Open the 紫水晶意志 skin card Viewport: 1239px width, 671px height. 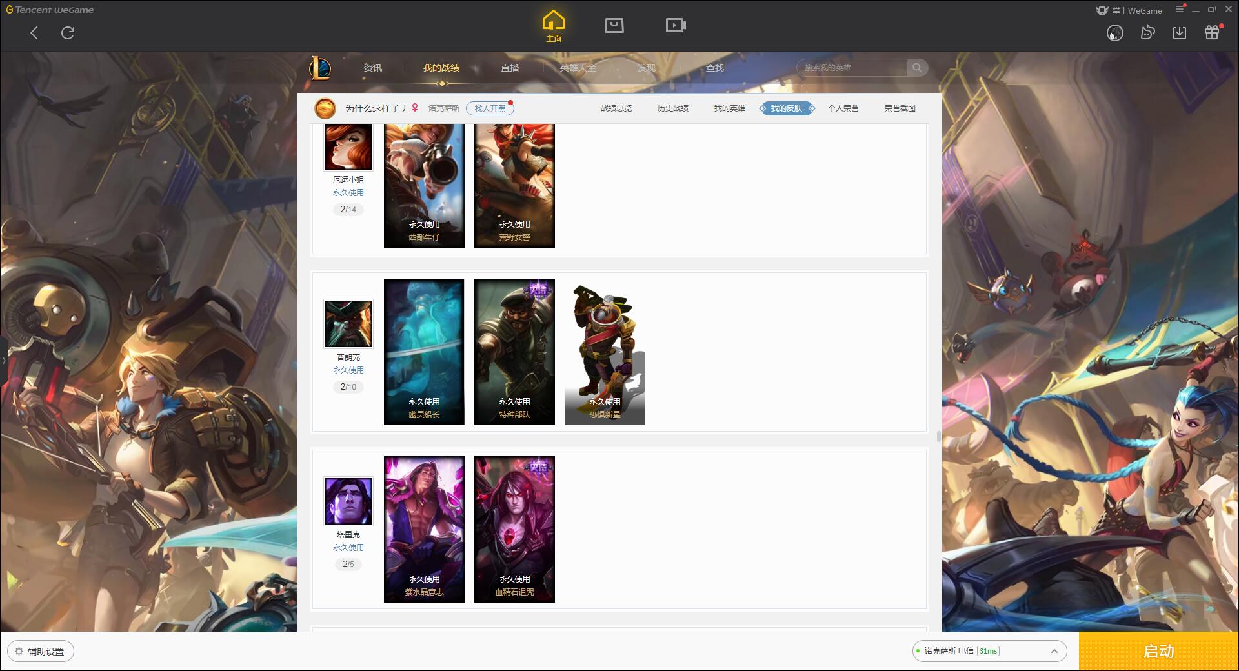424,529
